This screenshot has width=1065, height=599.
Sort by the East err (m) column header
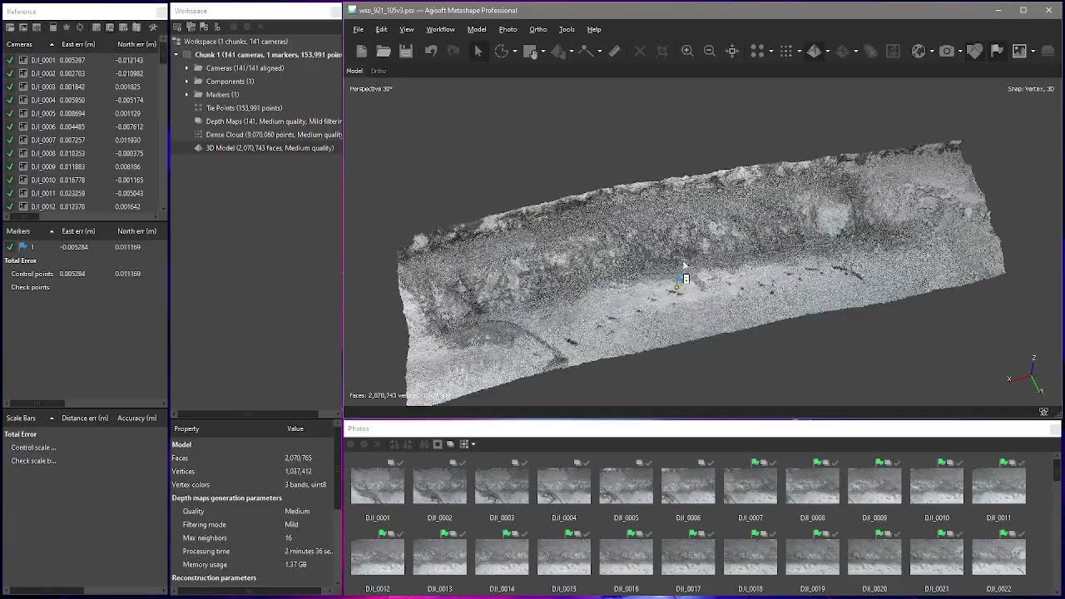coord(86,44)
